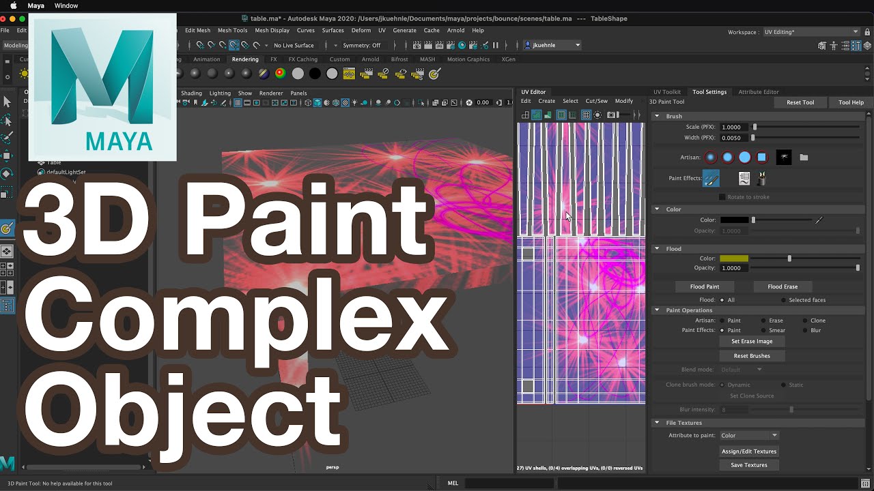Image resolution: width=874 pixels, height=491 pixels.
Task: Collapse the File Textures section
Action: coord(657,423)
